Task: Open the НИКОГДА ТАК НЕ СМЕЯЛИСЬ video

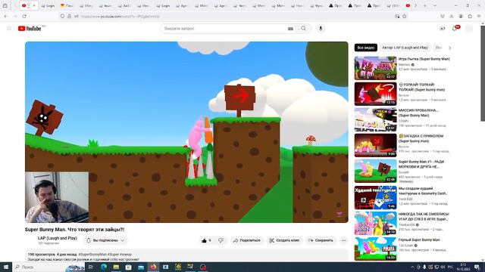Action: click(376, 224)
